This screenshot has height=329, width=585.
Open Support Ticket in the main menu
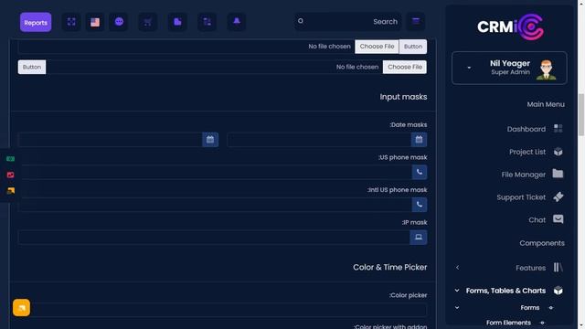(521, 197)
